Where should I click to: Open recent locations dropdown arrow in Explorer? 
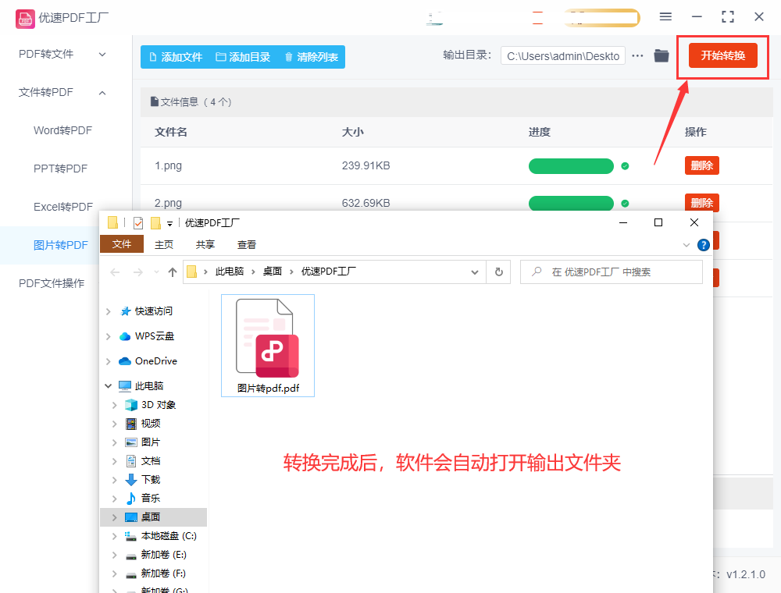tap(156, 272)
